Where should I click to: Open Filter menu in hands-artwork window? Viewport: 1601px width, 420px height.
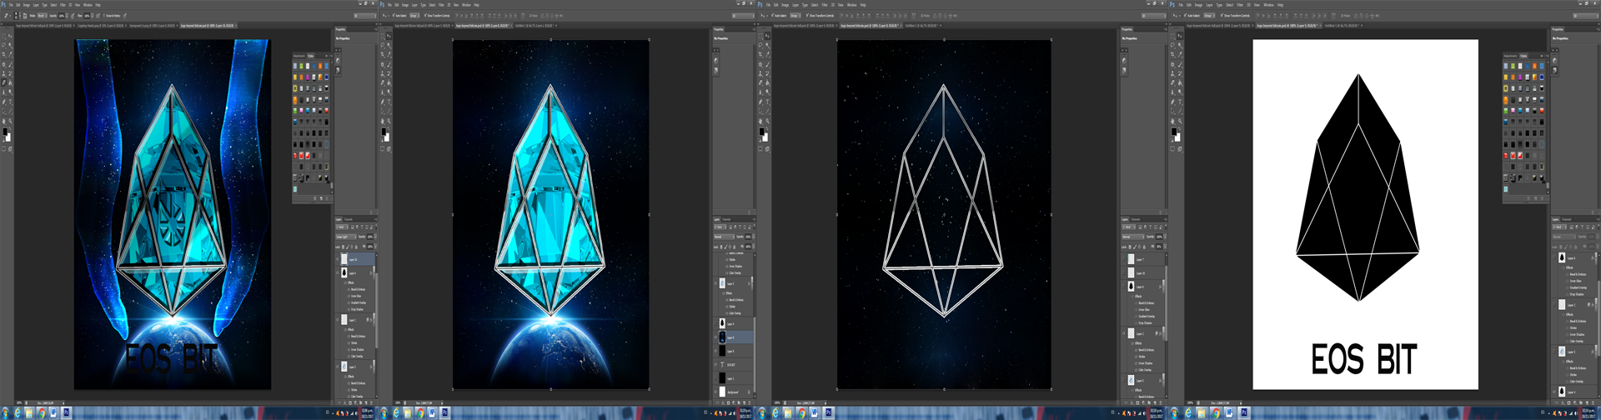point(63,5)
